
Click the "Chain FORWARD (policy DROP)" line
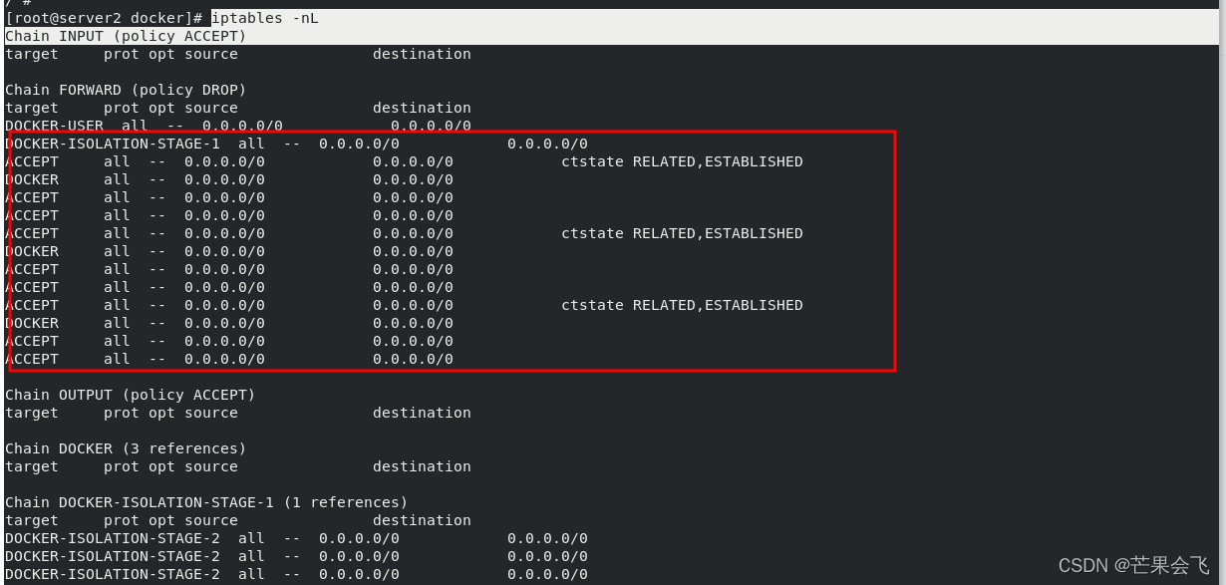pos(126,90)
